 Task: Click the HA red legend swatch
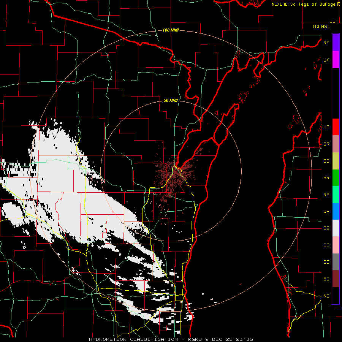(x=336, y=127)
